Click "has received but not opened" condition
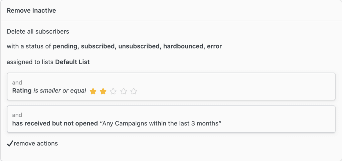This screenshot has width=342, height=161. coord(55,123)
